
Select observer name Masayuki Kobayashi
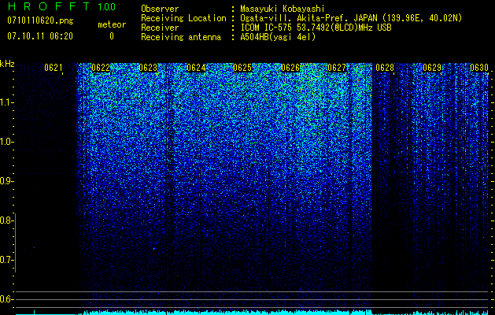[283, 9]
